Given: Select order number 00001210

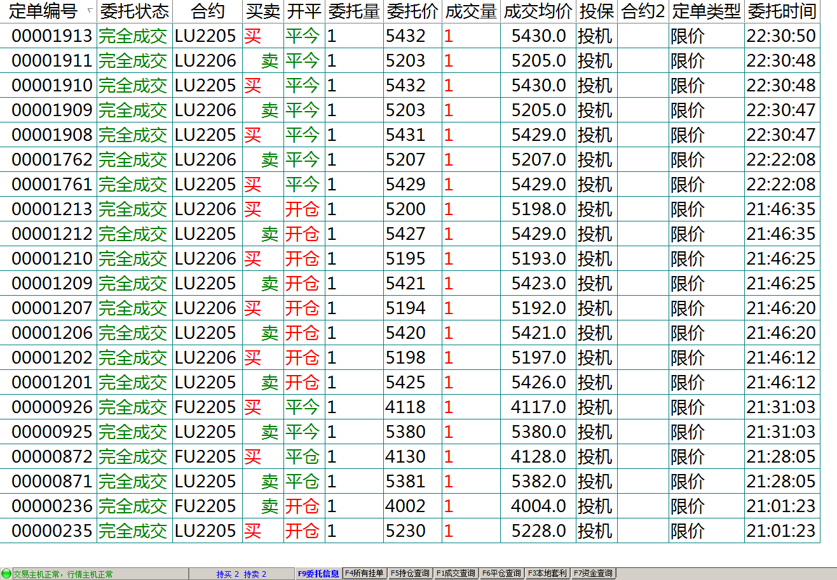Looking at the screenshot, I should [x=52, y=259].
